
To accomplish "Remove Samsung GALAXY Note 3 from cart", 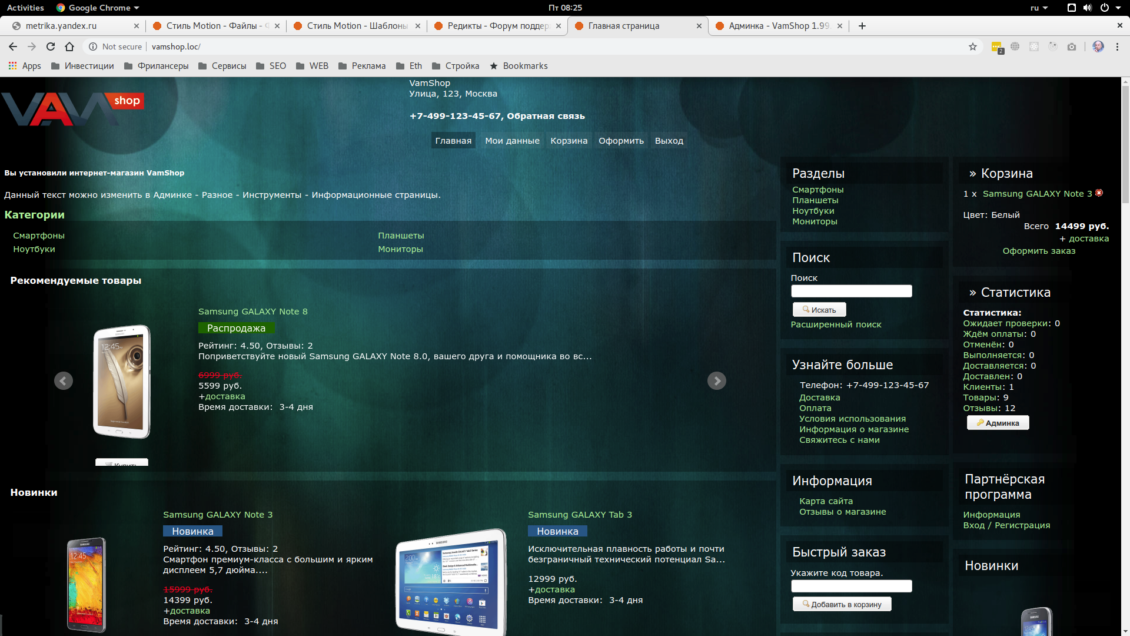I will [x=1099, y=193].
